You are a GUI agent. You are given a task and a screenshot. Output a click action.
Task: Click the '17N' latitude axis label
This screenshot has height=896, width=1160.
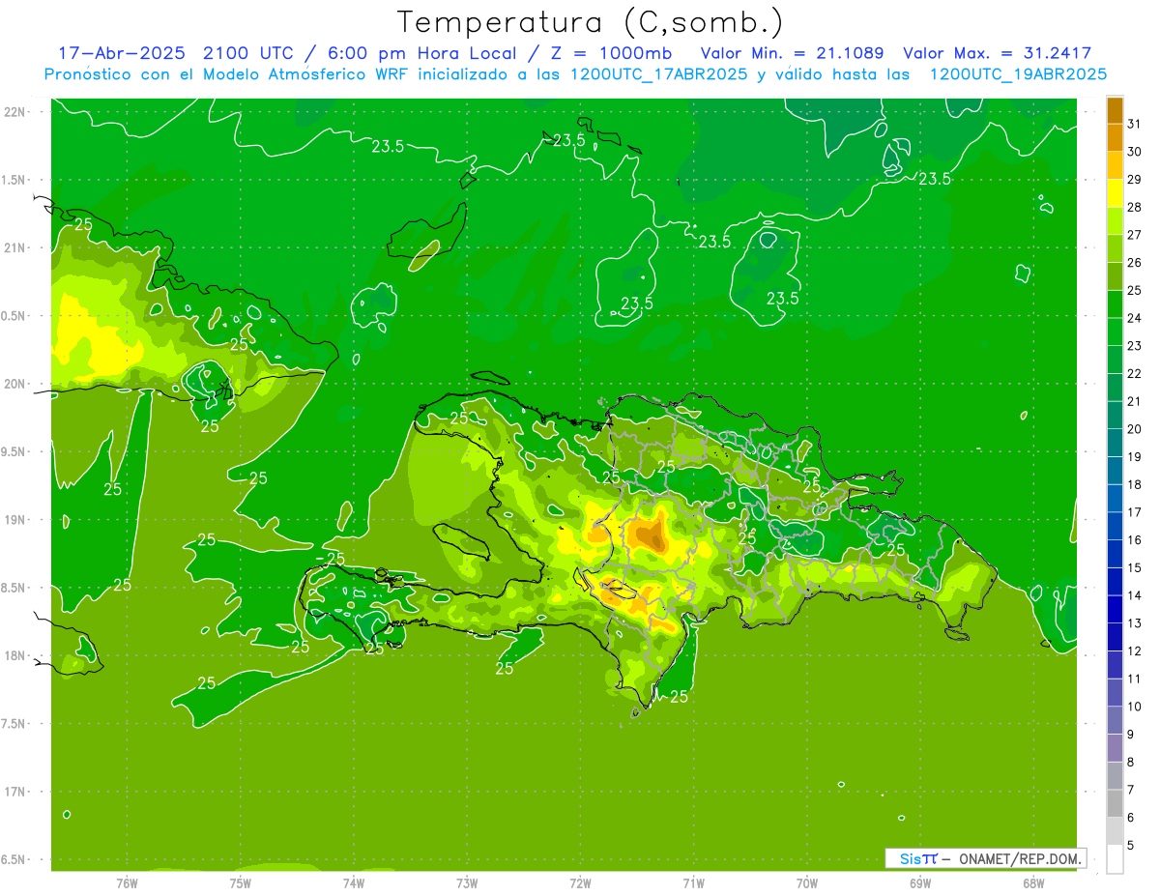point(15,792)
